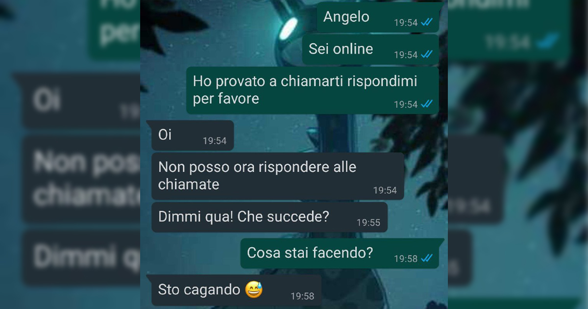The image size is (588, 309).
Task: Click the 19:58 timestamp on 'Sto cagando'
Action: click(x=302, y=296)
